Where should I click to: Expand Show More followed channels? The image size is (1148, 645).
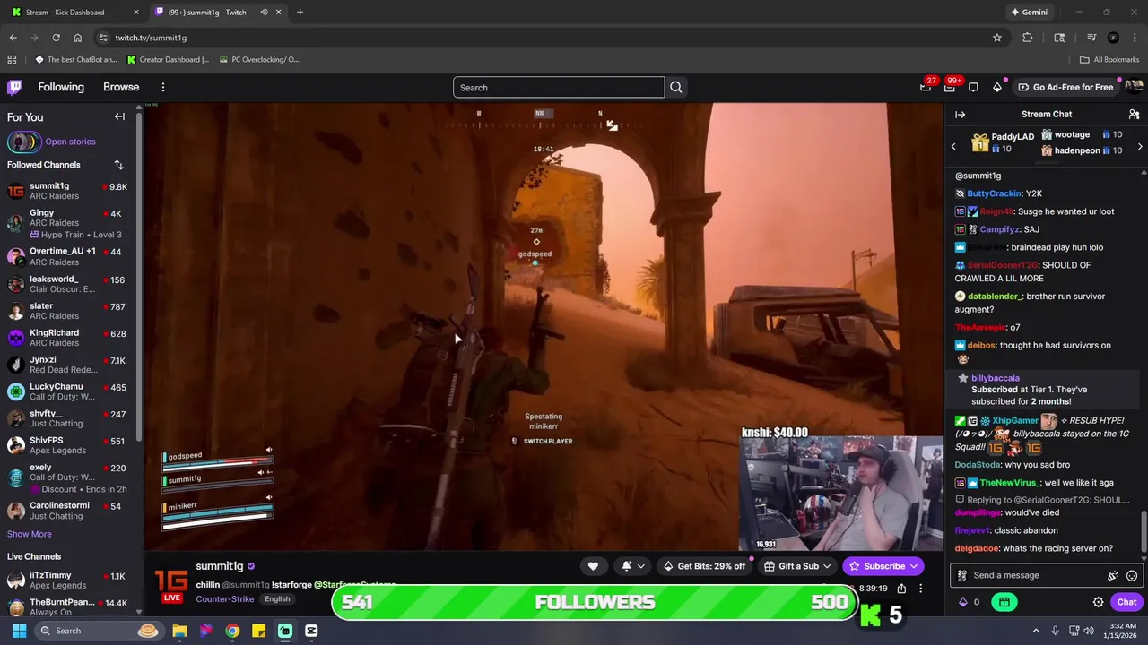(30, 534)
